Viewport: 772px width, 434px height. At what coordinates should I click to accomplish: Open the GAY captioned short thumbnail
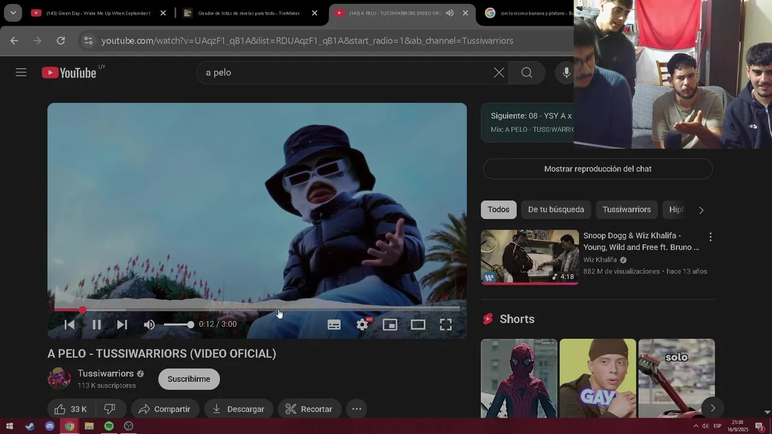coord(598,379)
